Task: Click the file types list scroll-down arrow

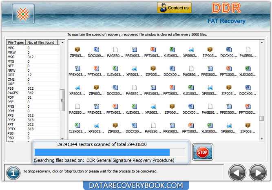Action: coord(62,139)
